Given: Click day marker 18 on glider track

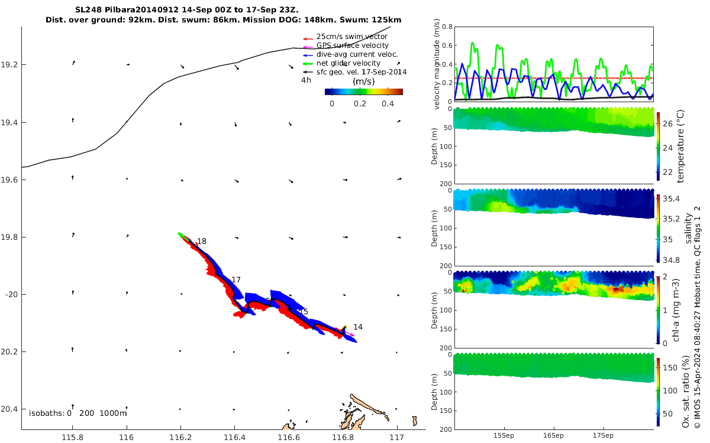Looking at the screenshot, I should 202,242.
